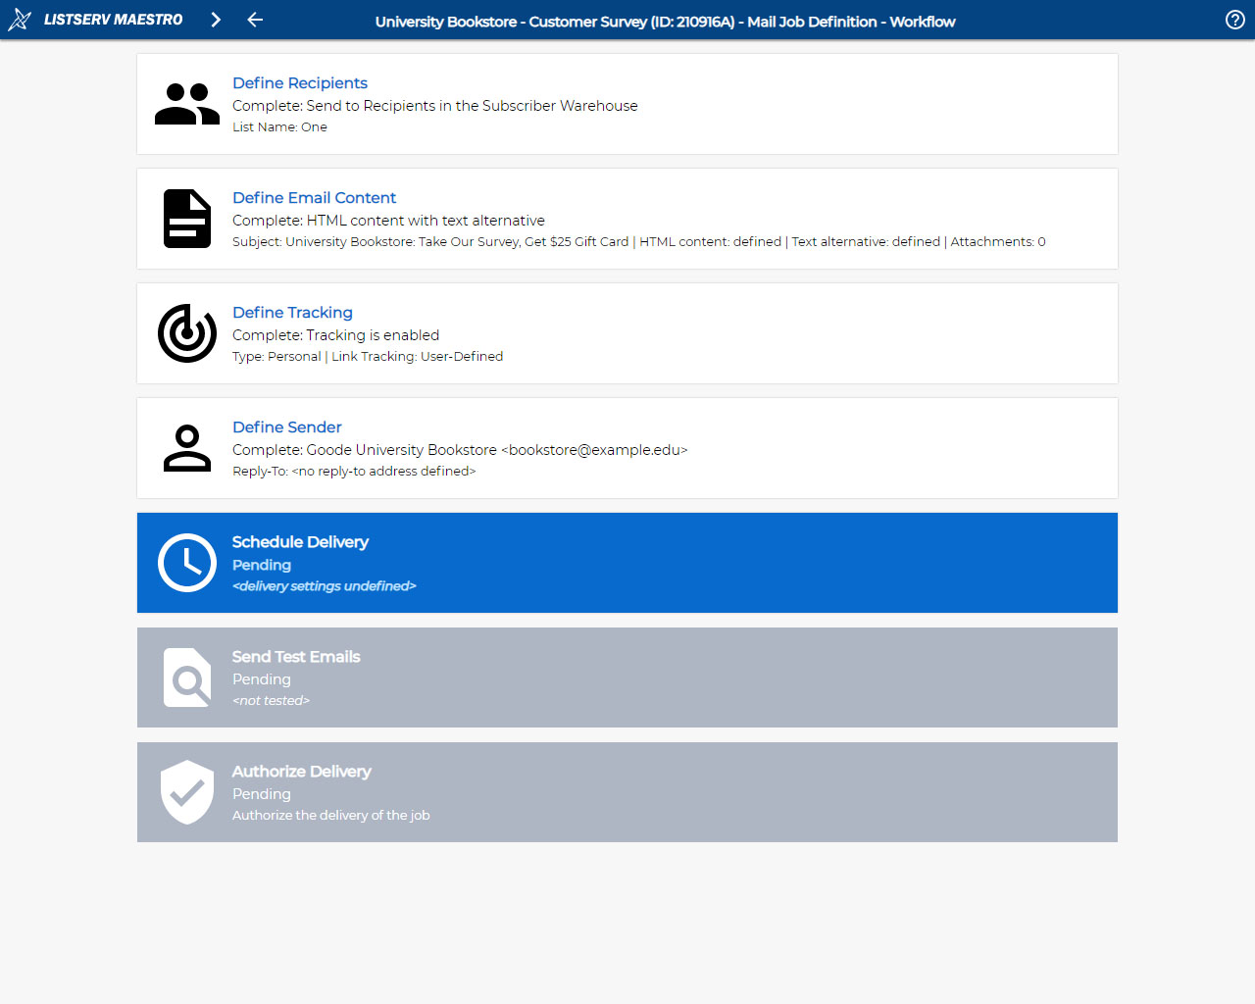
Task: Click 'Pending' under Schedule Delivery
Action: 262,565
